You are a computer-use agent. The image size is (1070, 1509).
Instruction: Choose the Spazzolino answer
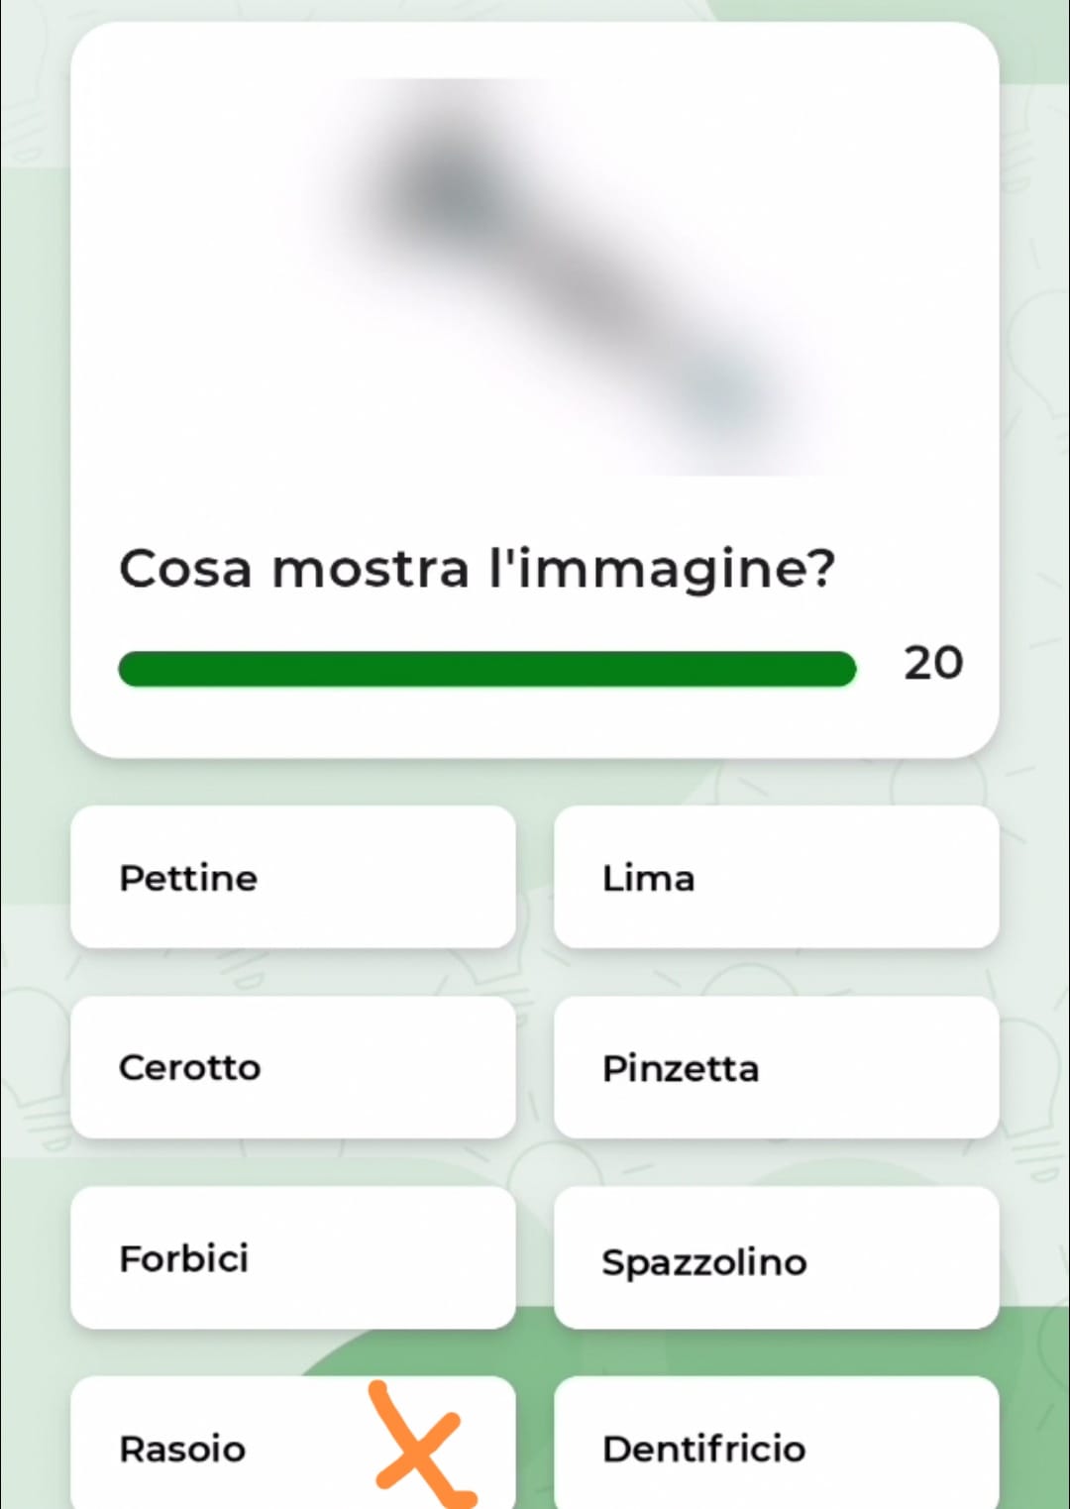coord(776,1259)
